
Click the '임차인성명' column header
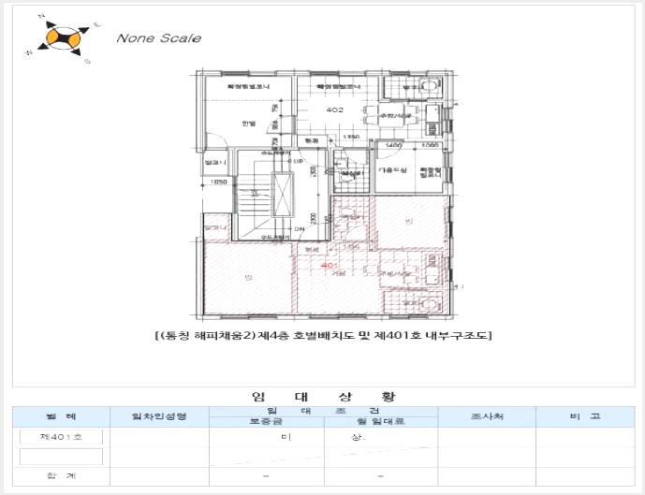pos(159,416)
